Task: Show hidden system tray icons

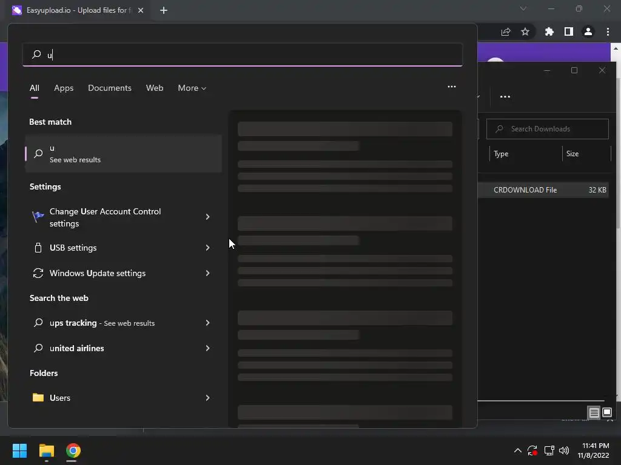Action: click(x=518, y=450)
